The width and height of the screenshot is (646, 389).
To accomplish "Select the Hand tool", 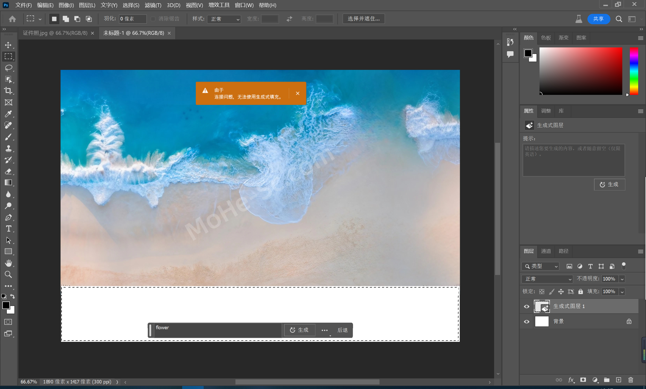I will (x=8, y=263).
